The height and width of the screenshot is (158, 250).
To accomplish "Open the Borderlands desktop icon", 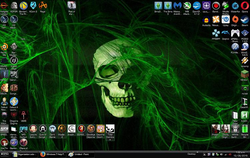I will coord(24,8).
